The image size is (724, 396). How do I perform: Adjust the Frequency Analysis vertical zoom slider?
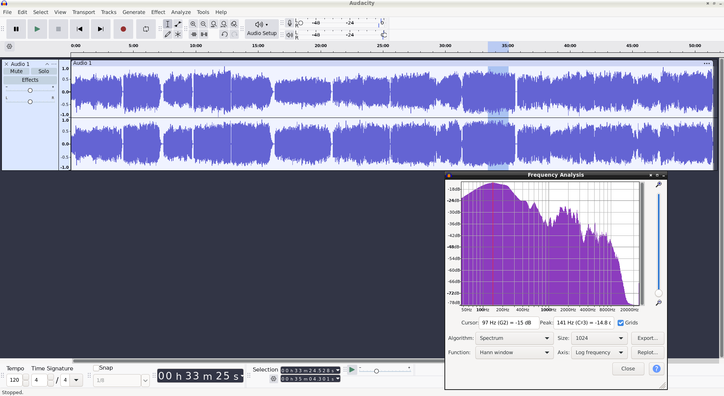point(659,293)
